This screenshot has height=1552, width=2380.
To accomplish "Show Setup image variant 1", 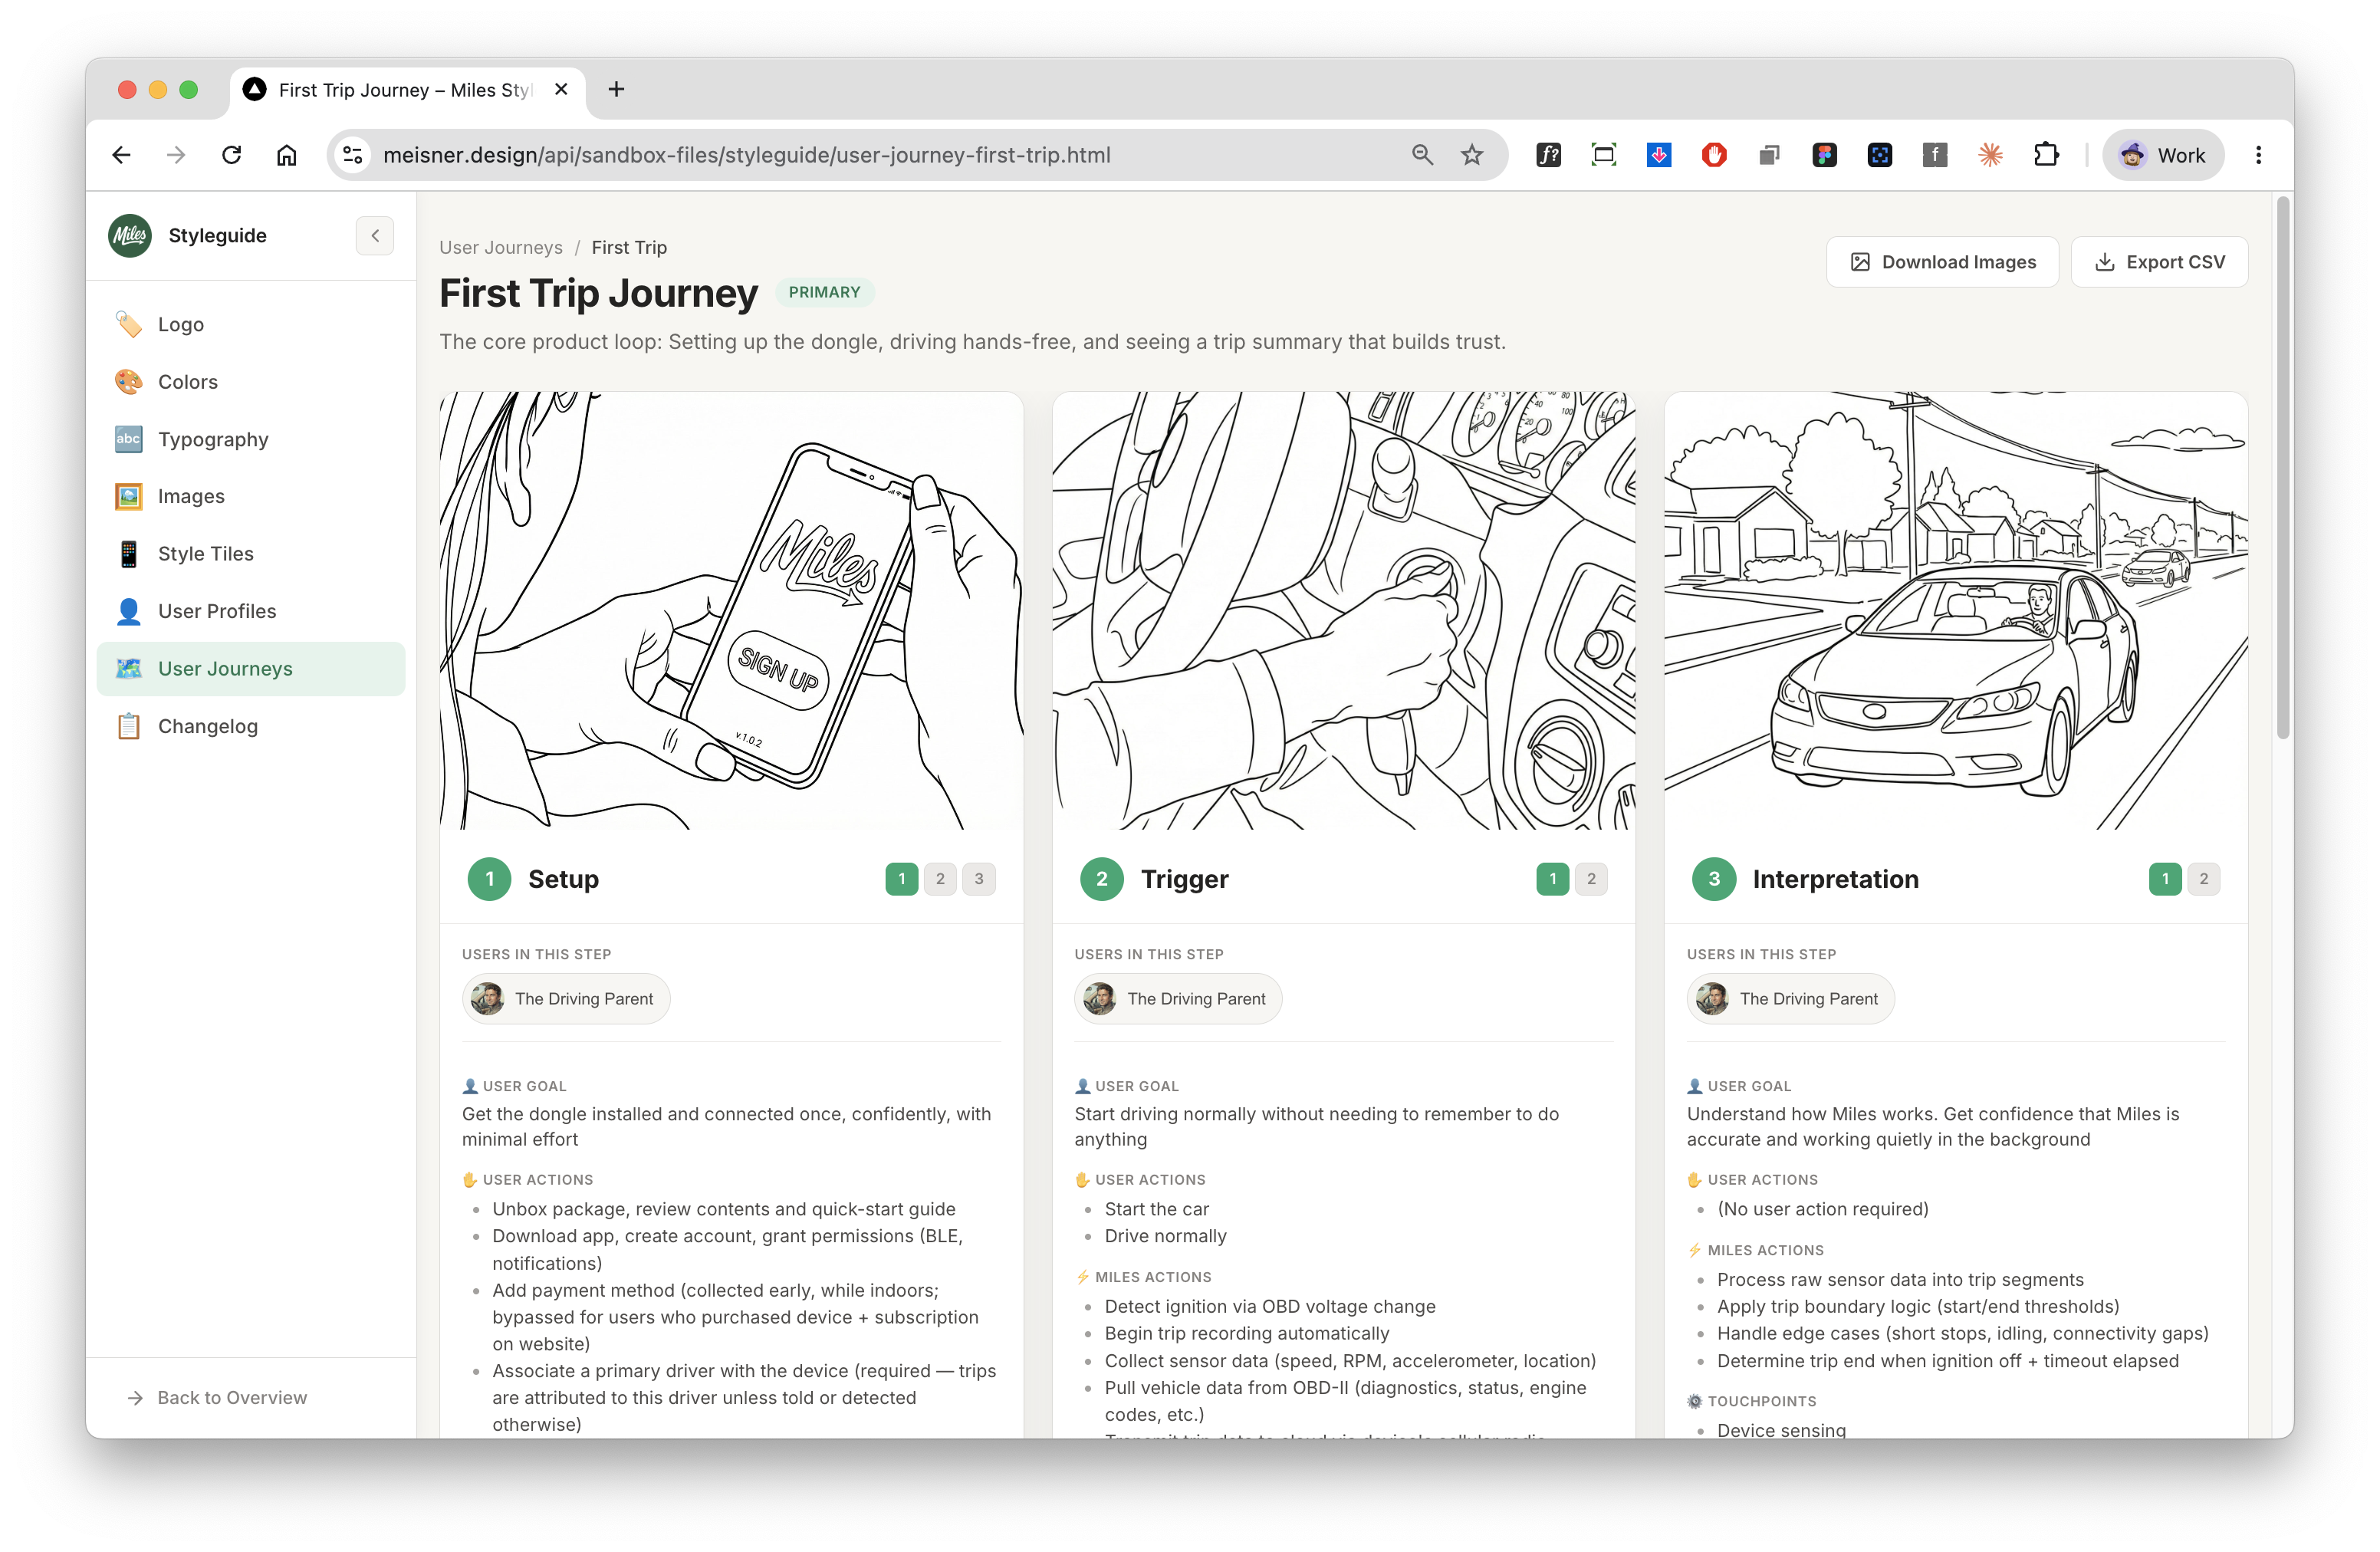I will click(x=902, y=879).
